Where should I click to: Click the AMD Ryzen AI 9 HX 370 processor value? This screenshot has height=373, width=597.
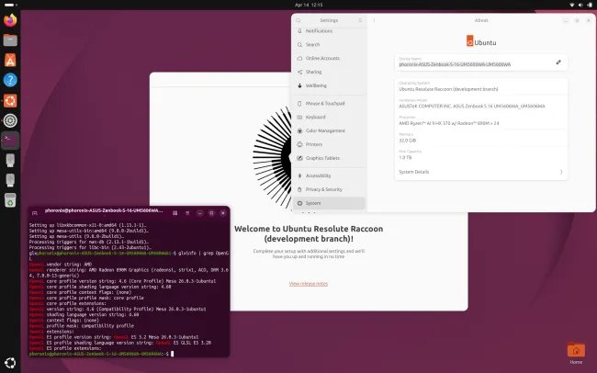[448, 123]
